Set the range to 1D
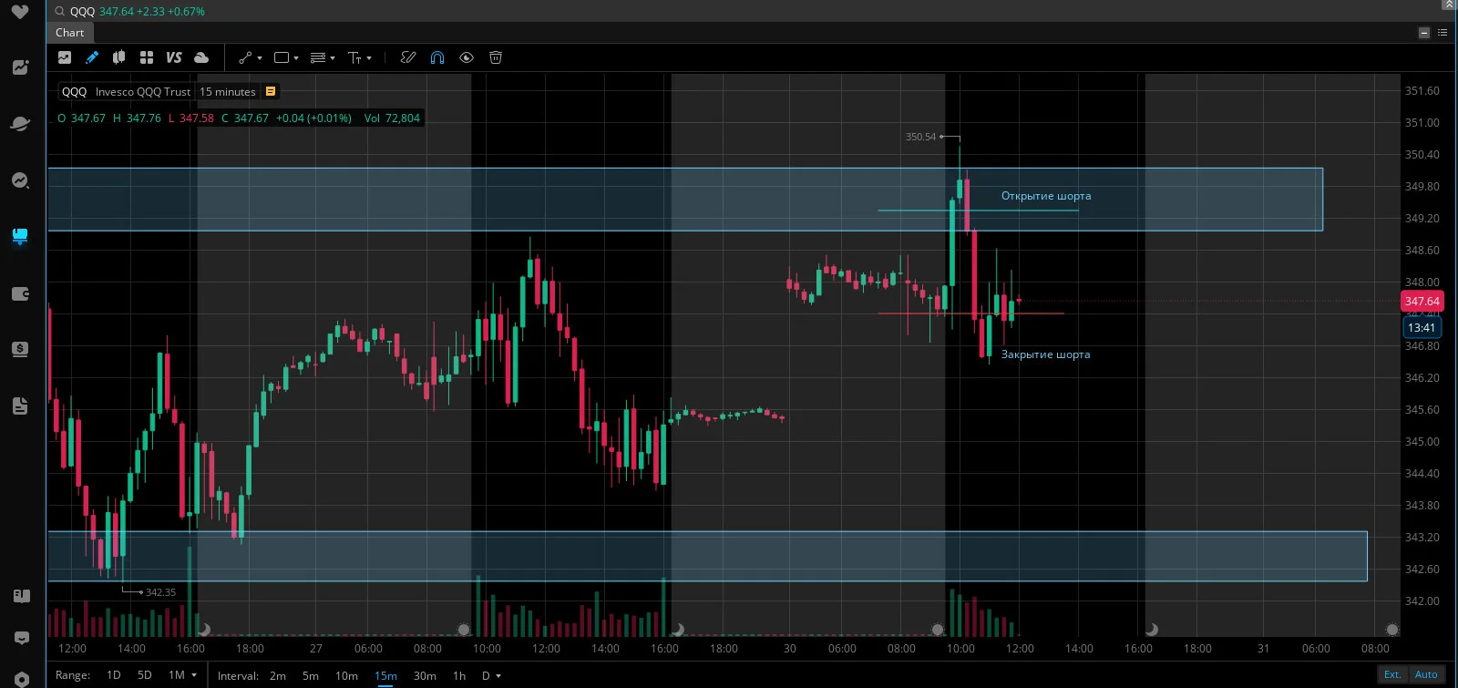Image resolution: width=1458 pixels, height=688 pixels. point(114,675)
